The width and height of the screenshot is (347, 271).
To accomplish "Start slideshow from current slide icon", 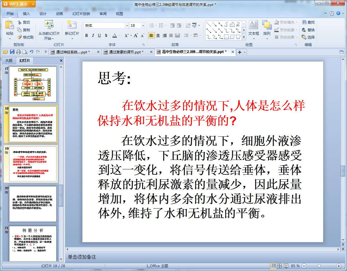I will coord(49,25).
